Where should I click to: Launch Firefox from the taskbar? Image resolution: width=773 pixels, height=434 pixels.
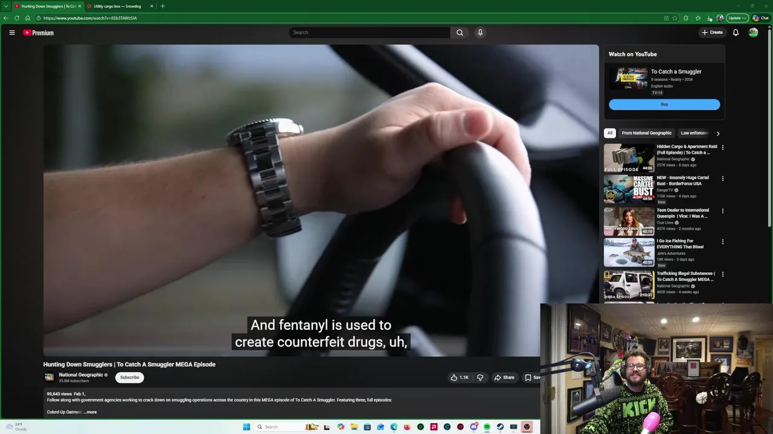407,427
